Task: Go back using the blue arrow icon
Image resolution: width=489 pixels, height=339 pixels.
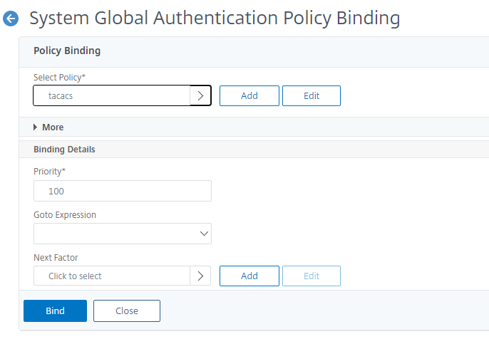Action: tap(11, 19)
